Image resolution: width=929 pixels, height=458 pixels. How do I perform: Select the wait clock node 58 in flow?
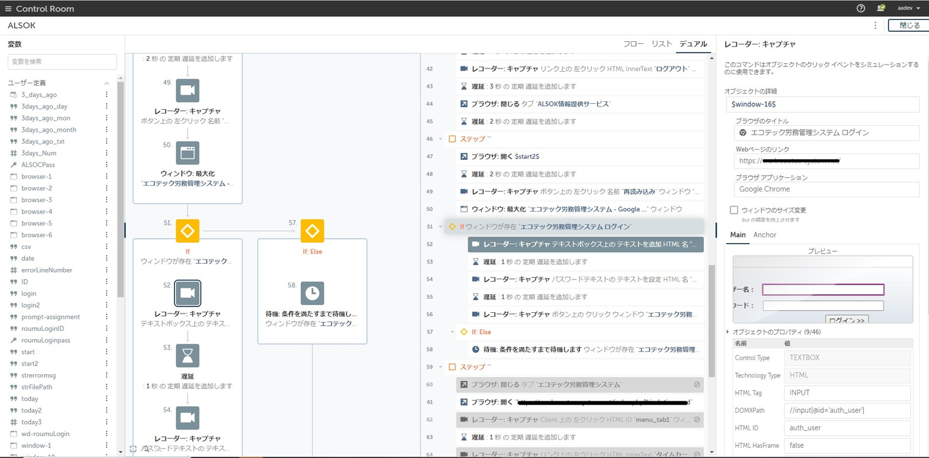(312, 293)
